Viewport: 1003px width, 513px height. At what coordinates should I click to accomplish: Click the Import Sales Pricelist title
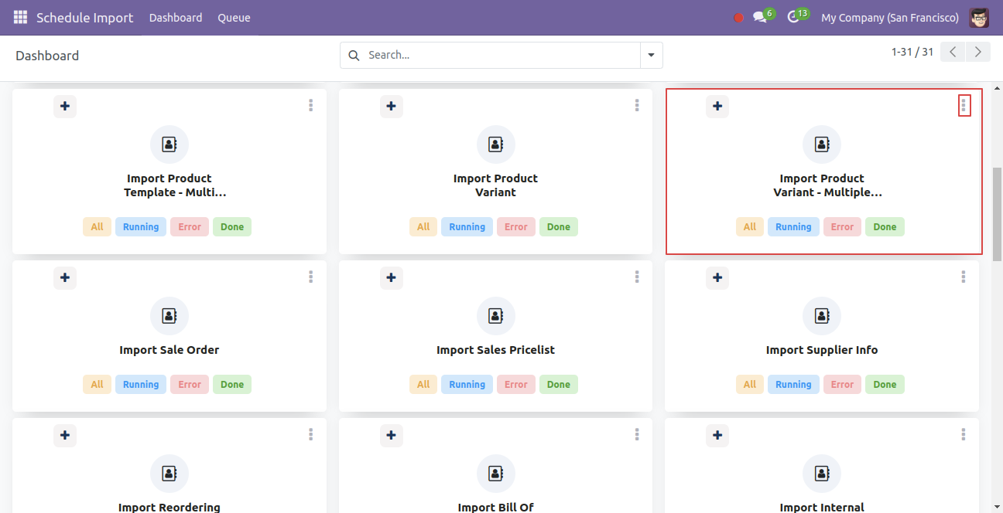(496, 350)
